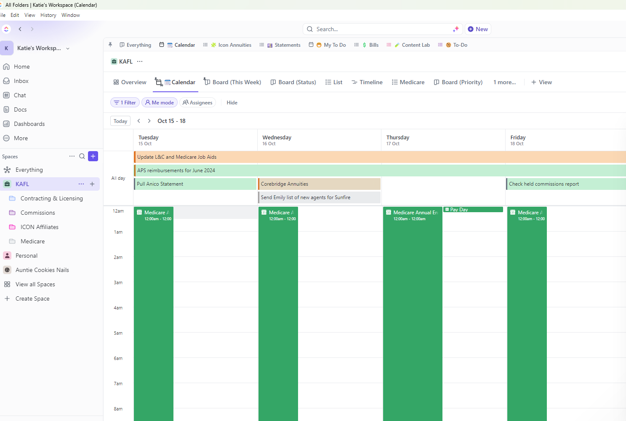626x421 pixels.
Task: Open the 1 Filter control
Action: coord(125,102)
